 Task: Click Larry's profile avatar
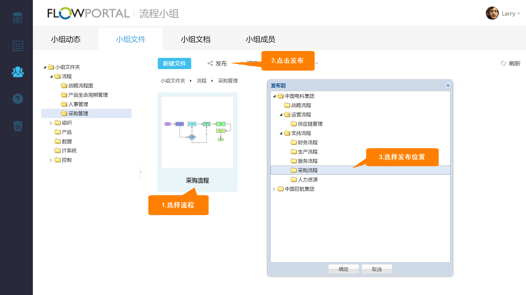pyautogui.click(x=492, y=13)
